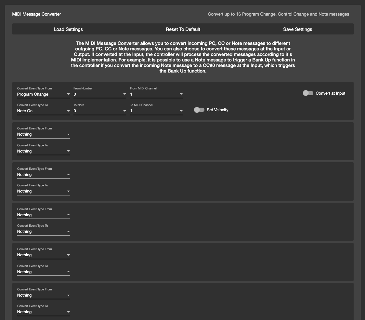Viewport: 365px width, 320px height.
Task: Open fourth converter's Convert Event Type From dropdown
Action: (x=43, y=215)
